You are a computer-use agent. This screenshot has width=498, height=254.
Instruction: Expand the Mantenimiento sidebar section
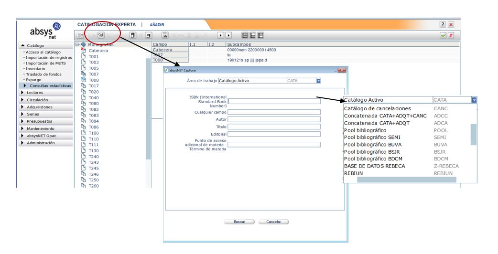pyautogui.click(x=46, y=128)
